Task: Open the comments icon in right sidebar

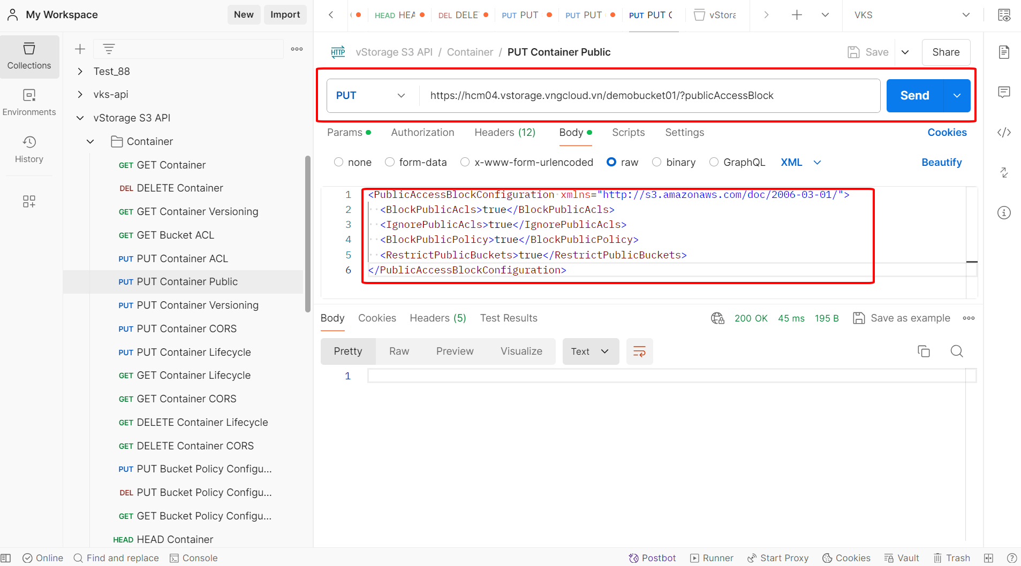Action: [x=1004, y=92]
